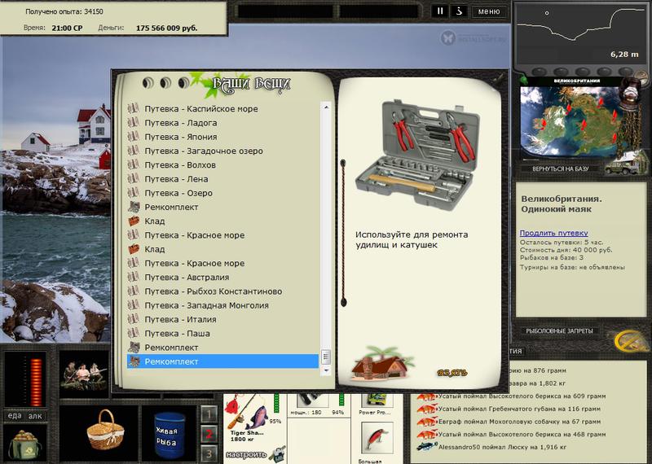Select Путевка - Загадочное озеро row
The image size is (652, 464).
pyautogui.click(x=222, y=151)
